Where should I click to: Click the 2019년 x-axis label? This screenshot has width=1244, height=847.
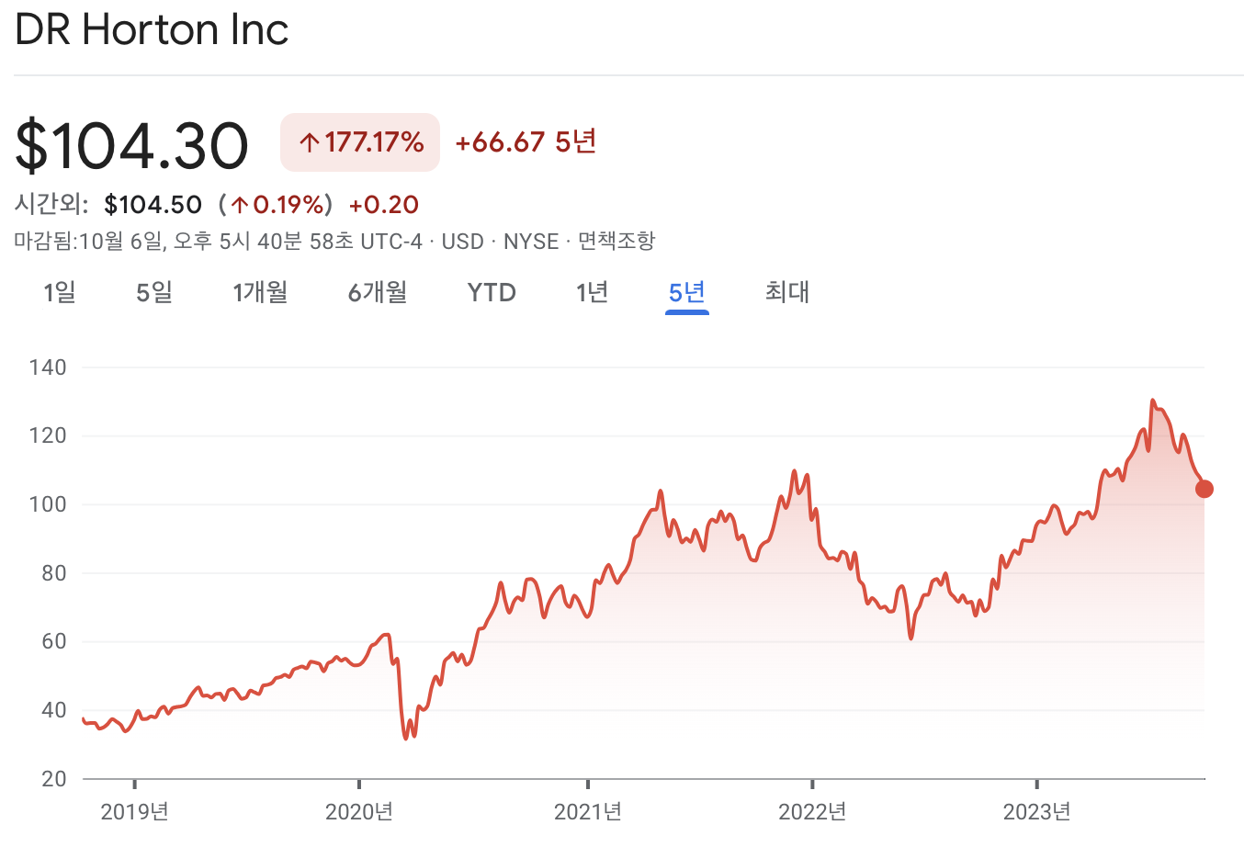(134, 811)
